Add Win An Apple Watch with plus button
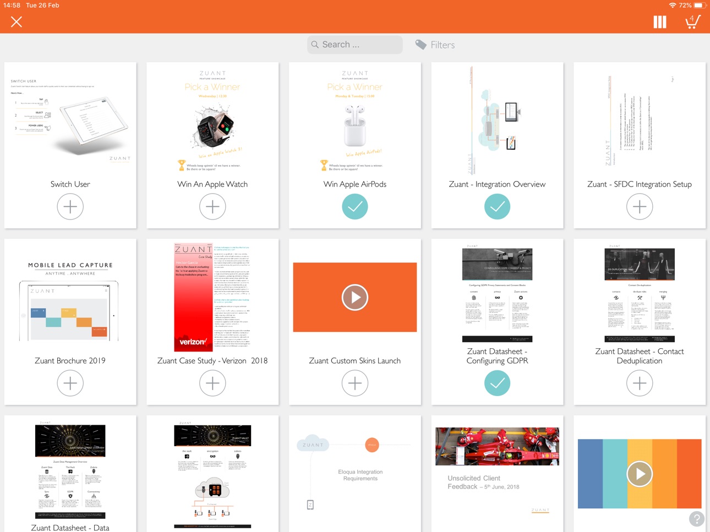This screenshot has width=710, height=532. 212,207
